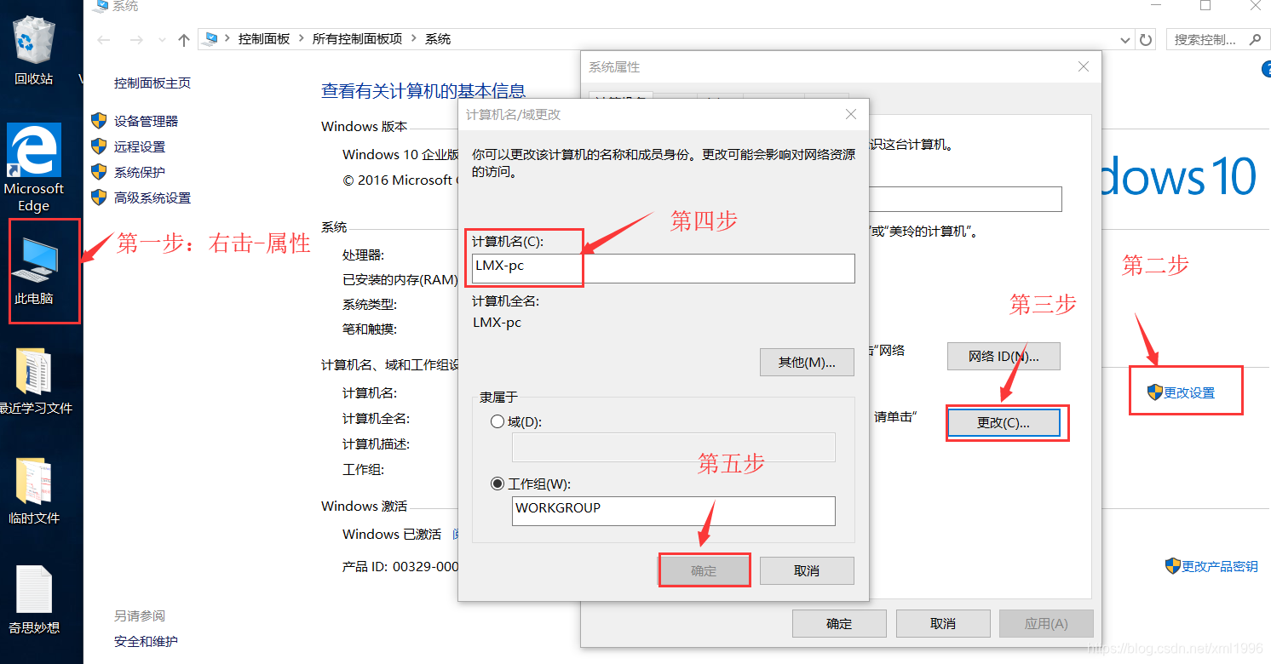The image size is (1271, 664).
Task: Expand the chevron after 控制面板 breadcrumb
Action: click(301, 39)
